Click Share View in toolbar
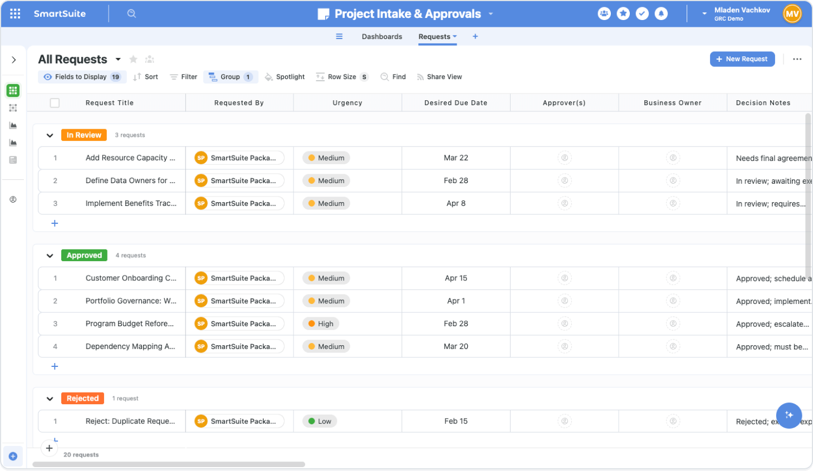This screenshot has width=813, height=471. click(x=439, y=77)
